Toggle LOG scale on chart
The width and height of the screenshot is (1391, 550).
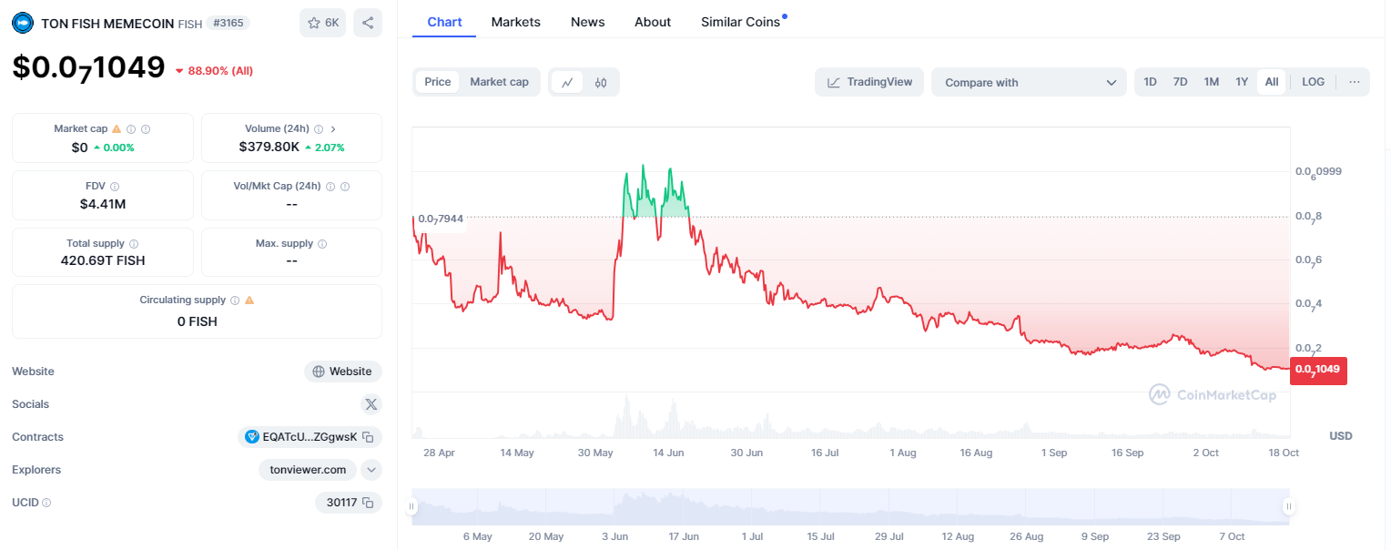(x=1313, y=82)
